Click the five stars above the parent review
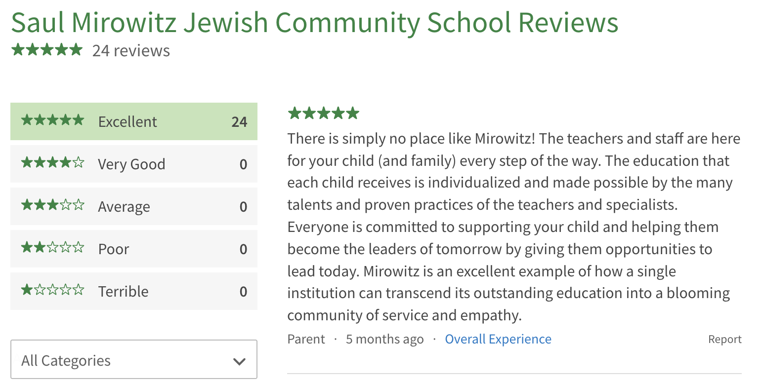Image resolution: width=762 pixels, height=381 pixels. (x=323, y=114)
